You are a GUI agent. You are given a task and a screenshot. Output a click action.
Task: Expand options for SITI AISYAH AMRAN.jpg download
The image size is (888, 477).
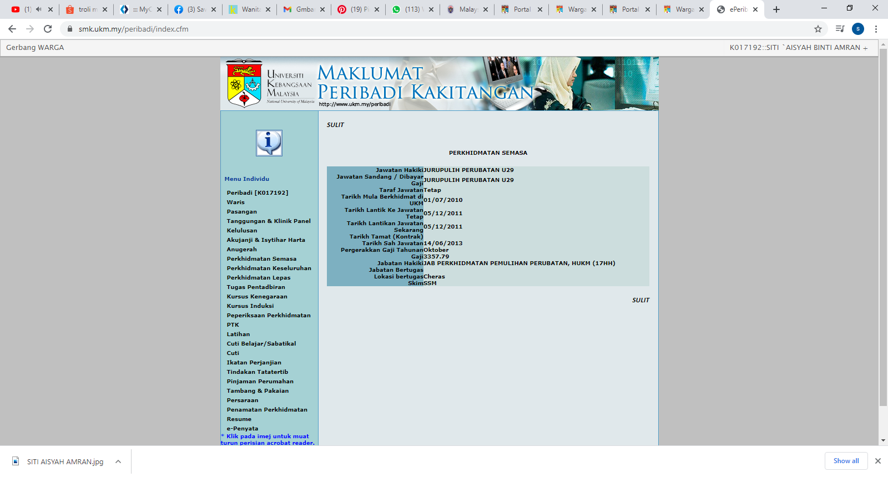coord(118,461)
